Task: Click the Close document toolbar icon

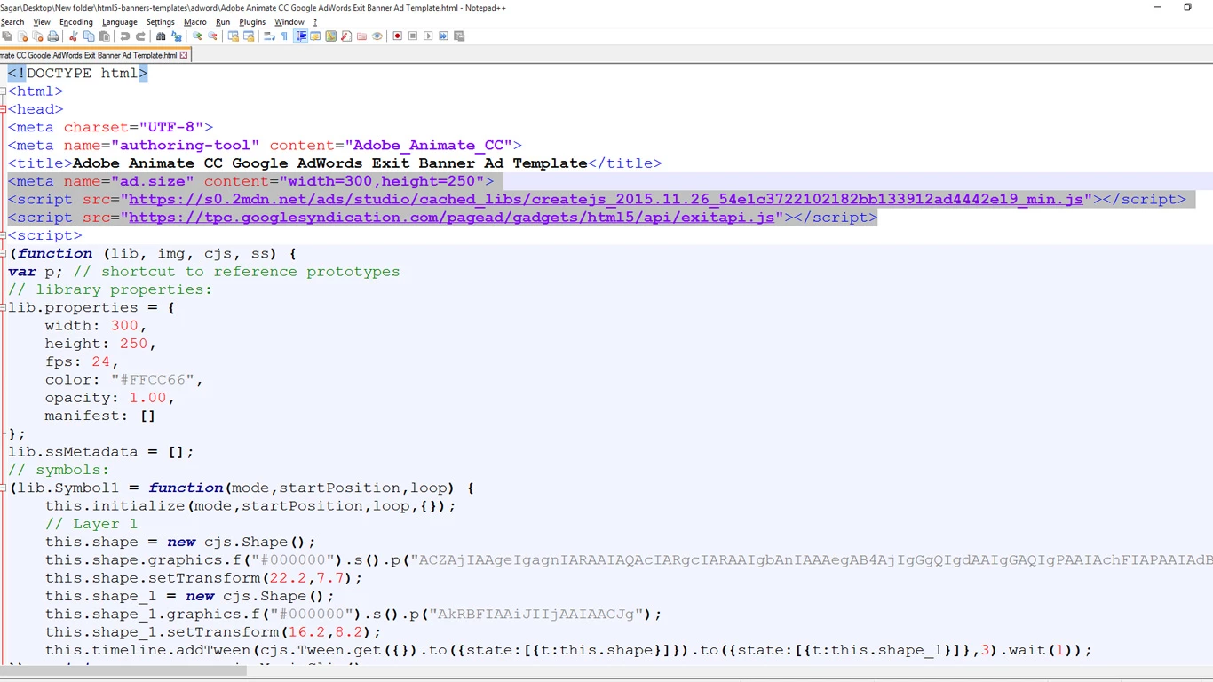Action: point(23,36)
